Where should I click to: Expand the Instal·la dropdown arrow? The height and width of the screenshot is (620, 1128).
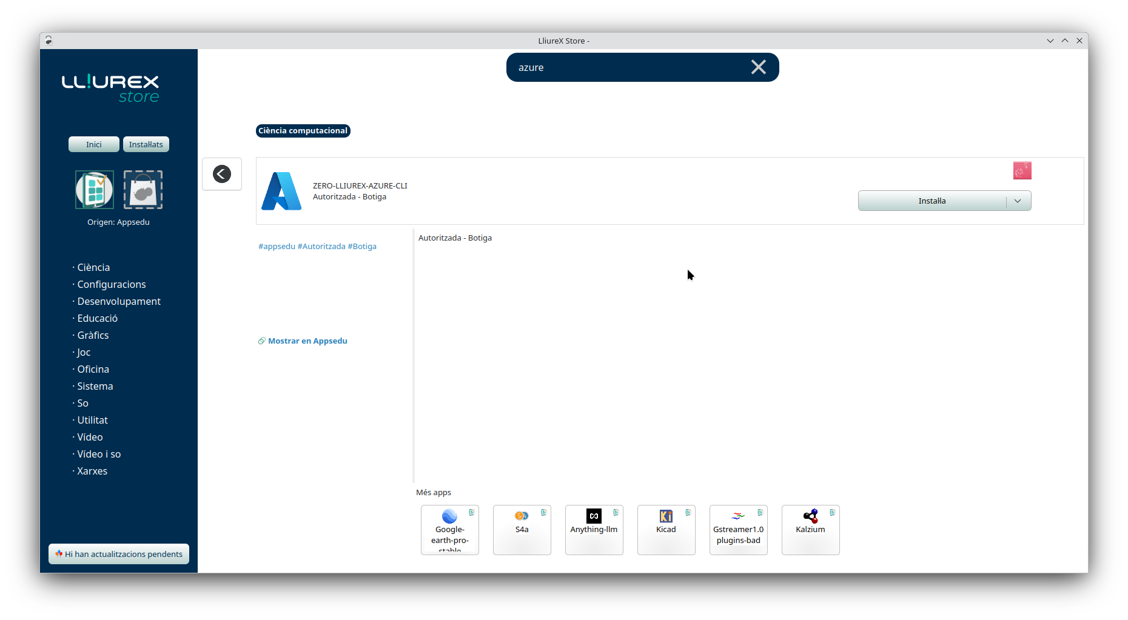point(1018,201)
